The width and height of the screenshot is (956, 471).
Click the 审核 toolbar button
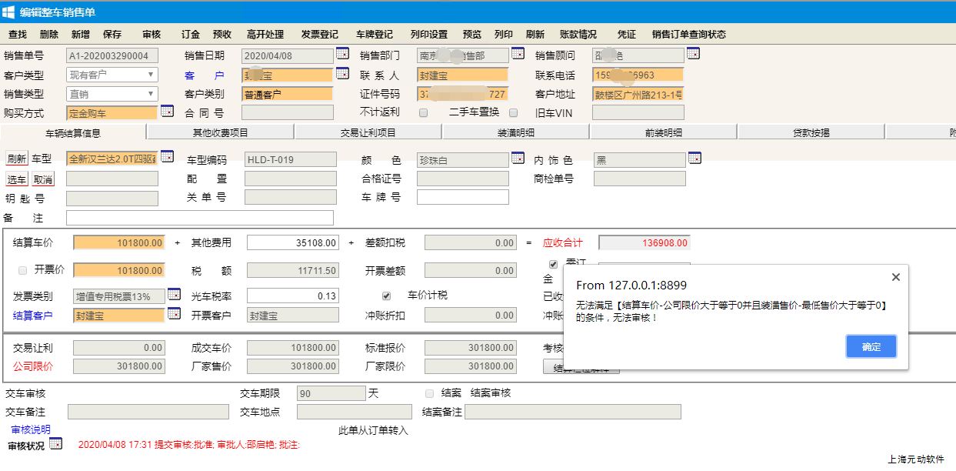(152, 35)
